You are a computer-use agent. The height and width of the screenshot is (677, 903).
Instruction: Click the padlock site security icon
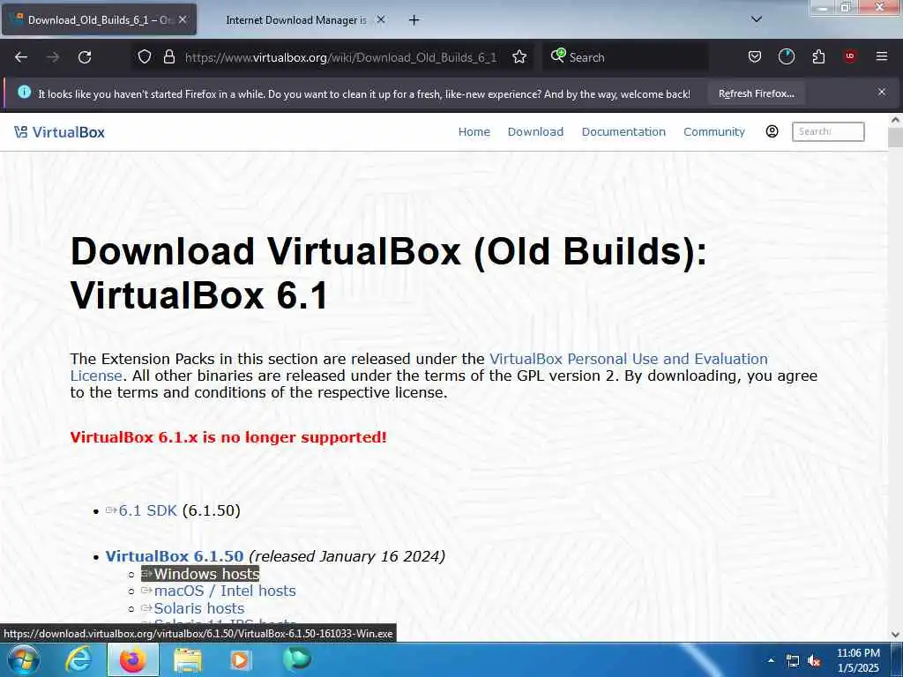(168, 56)
